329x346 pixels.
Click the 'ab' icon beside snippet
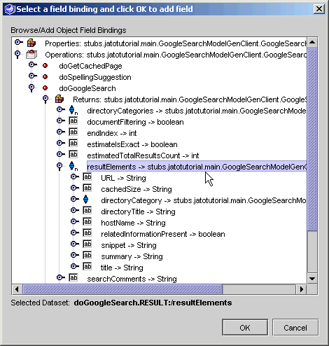coord(87,244)
